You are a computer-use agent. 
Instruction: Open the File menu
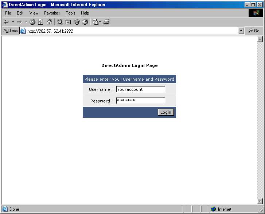coord(8,13)
